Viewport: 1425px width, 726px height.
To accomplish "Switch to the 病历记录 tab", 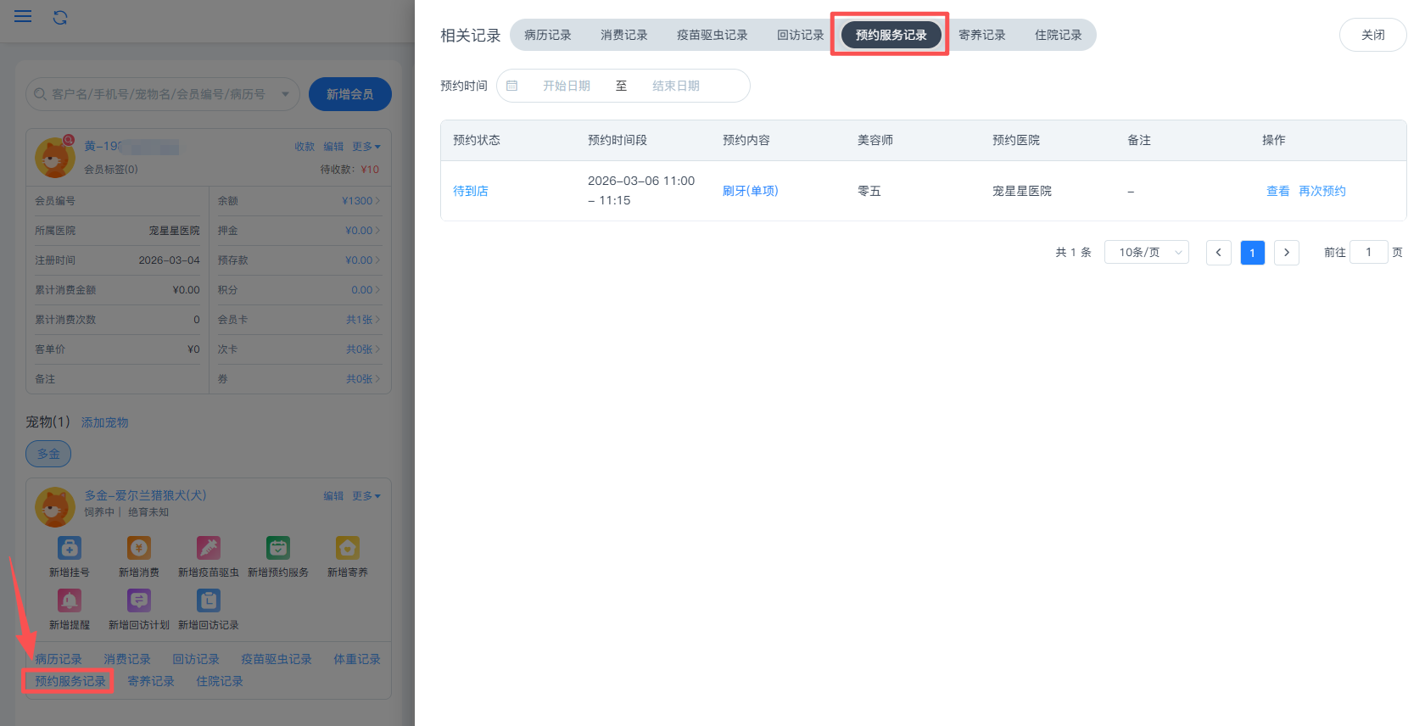I will [x=547, y=35].
